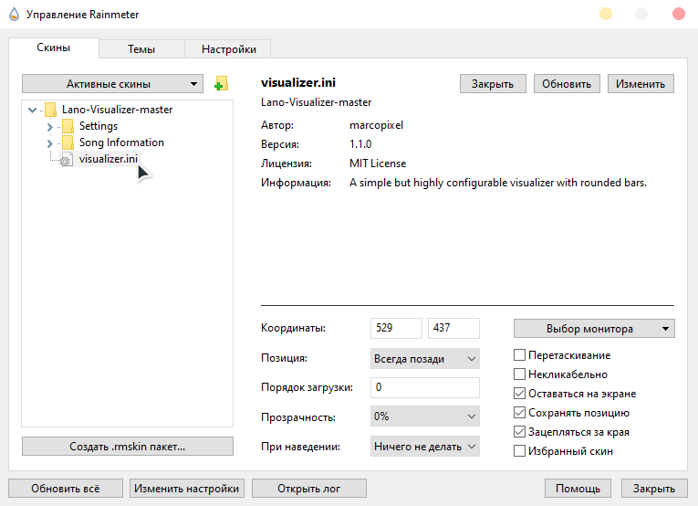Open the Прозрачность percentage dropdown
This screenshot has height=506, width=698.
point(425,417)
